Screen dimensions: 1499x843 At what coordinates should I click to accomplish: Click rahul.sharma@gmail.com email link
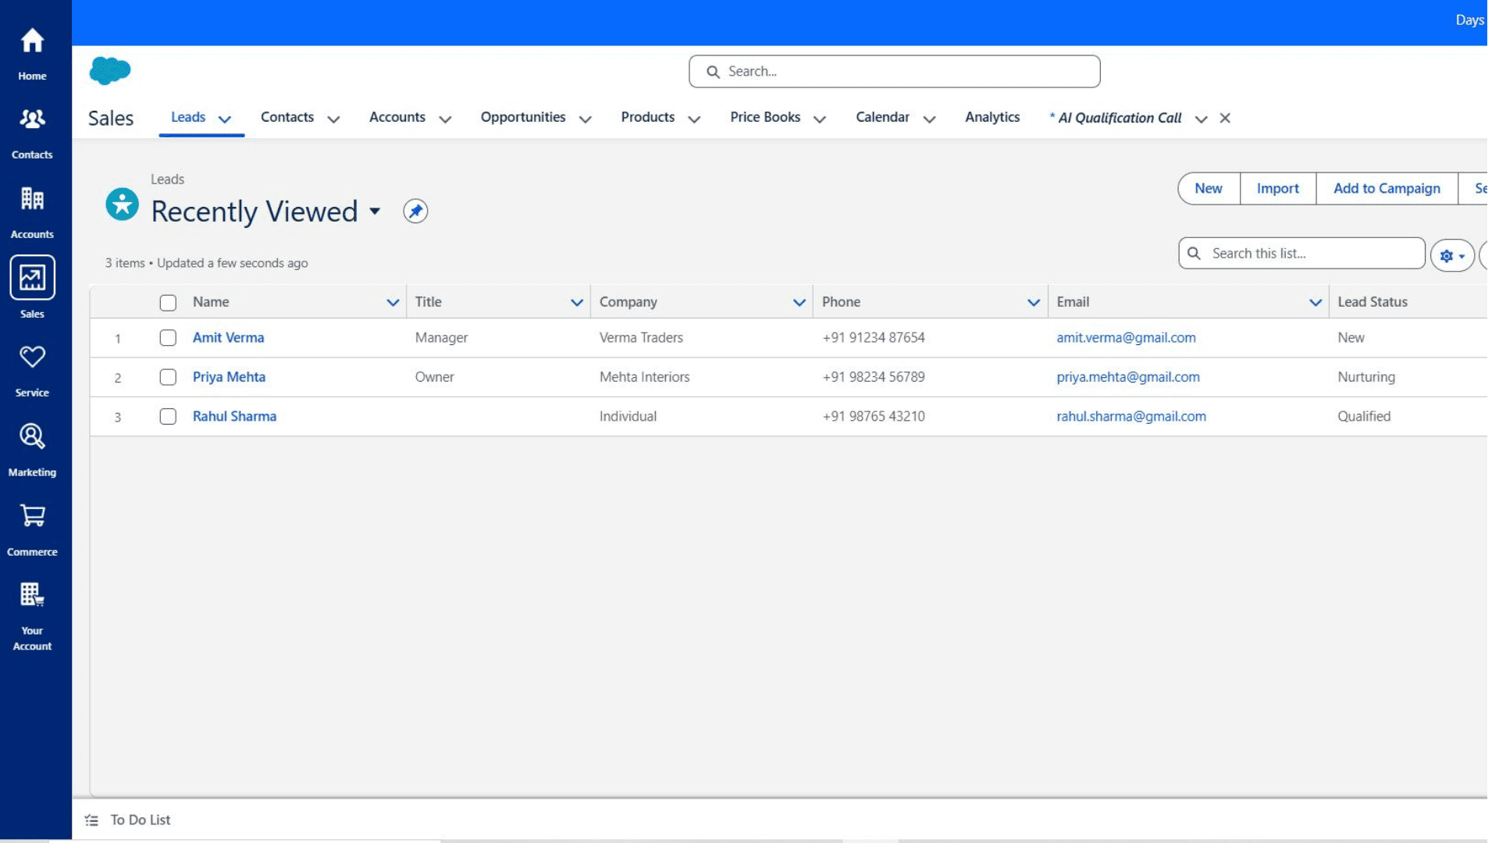coord(1131,416)
